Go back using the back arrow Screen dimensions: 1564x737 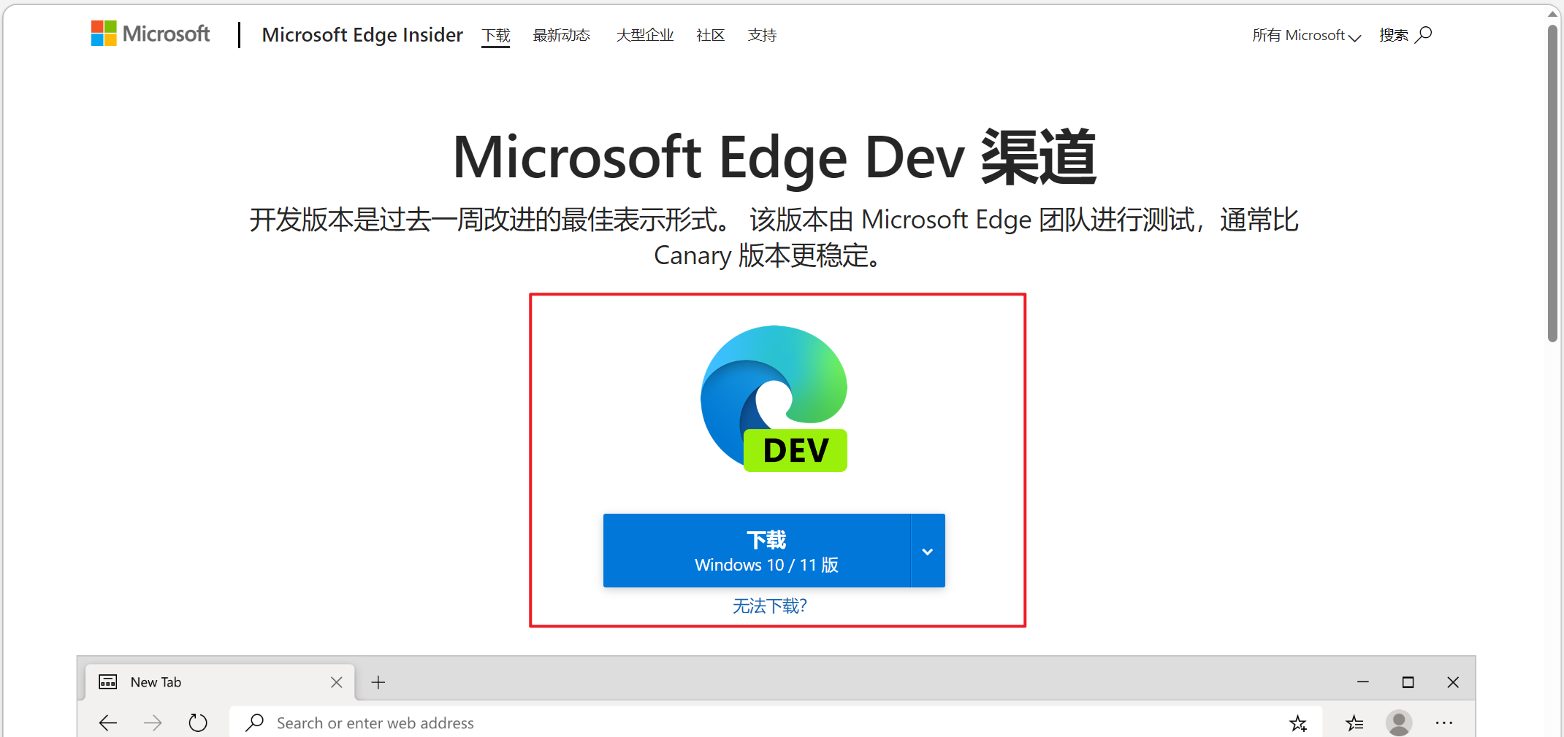(107, 722)
